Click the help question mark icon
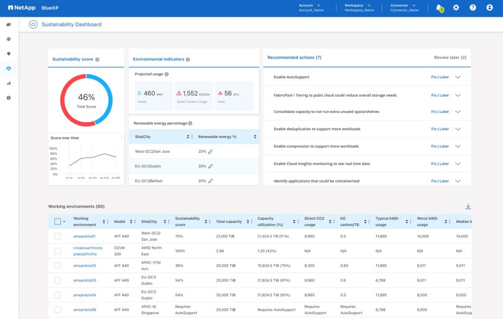This screenshot has width=503, height=319. [473, 8]
